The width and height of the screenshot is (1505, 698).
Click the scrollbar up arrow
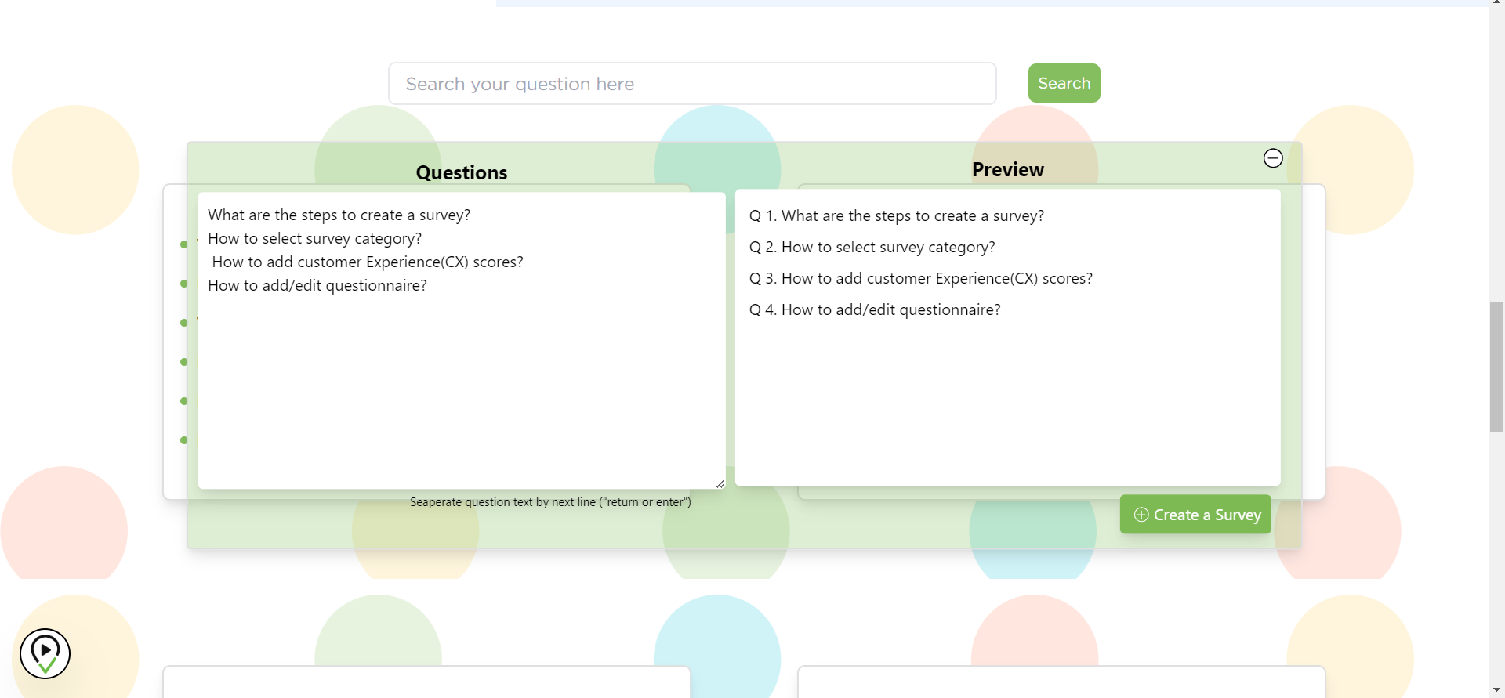(1496, 2)
